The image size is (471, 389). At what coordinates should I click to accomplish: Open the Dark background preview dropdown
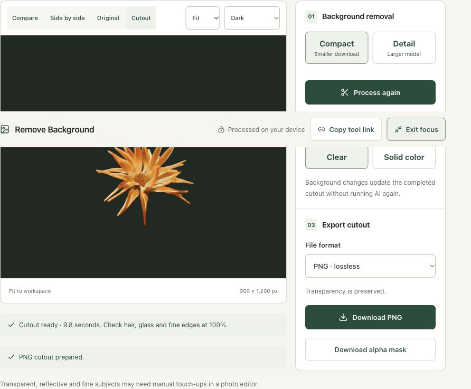[252, 18]
